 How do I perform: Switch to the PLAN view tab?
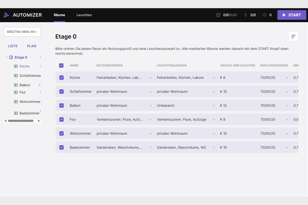click(x=32, y=46)
